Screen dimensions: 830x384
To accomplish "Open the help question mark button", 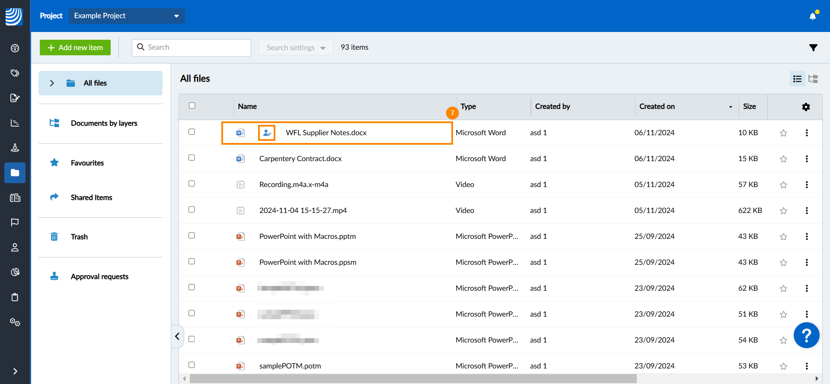I will (x=807, y=335).
